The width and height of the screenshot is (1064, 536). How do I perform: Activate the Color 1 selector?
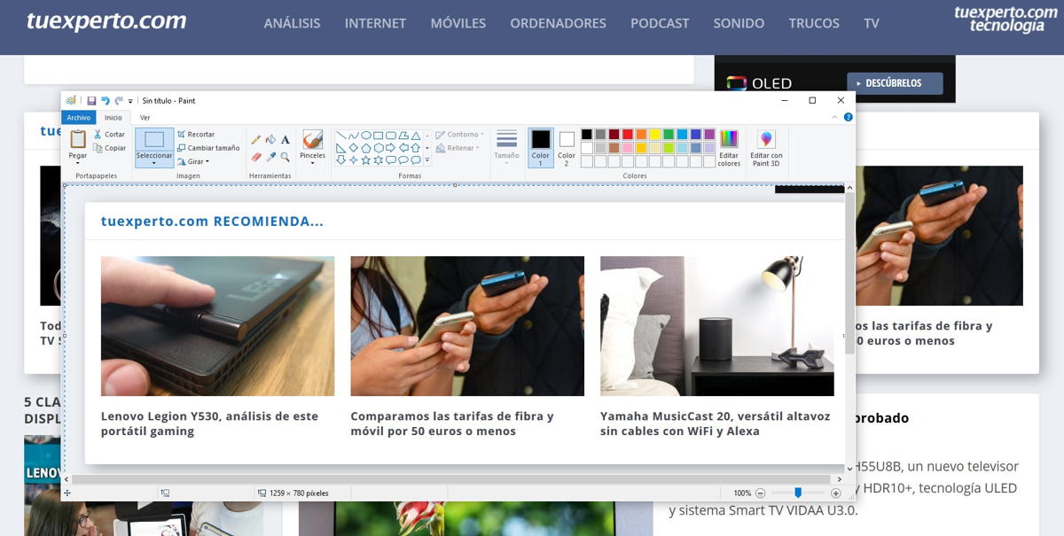(540, 147)
